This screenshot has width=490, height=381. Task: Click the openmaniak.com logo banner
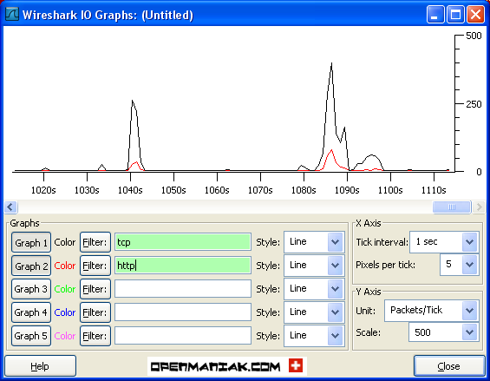pos(227,366)
